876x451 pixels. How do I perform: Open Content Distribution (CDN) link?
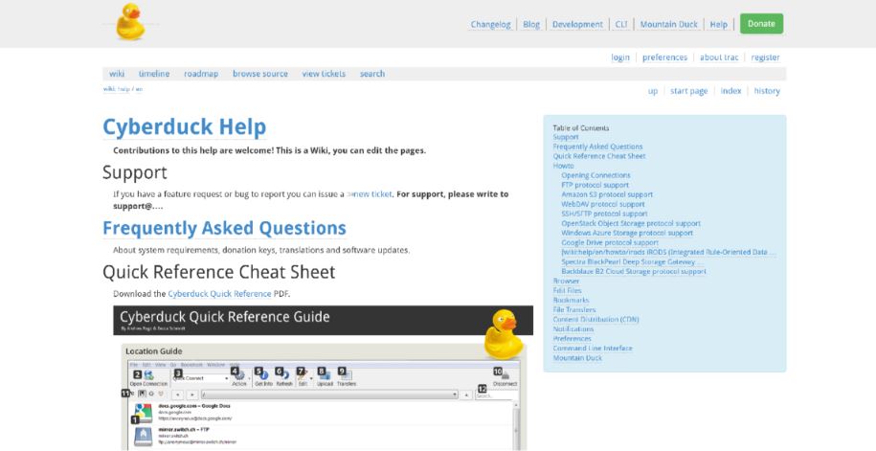(x=595, y=319)
